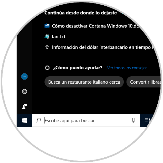Open the lan.txt recent file
Screen dimensions: 163x163
pos(59,37)
